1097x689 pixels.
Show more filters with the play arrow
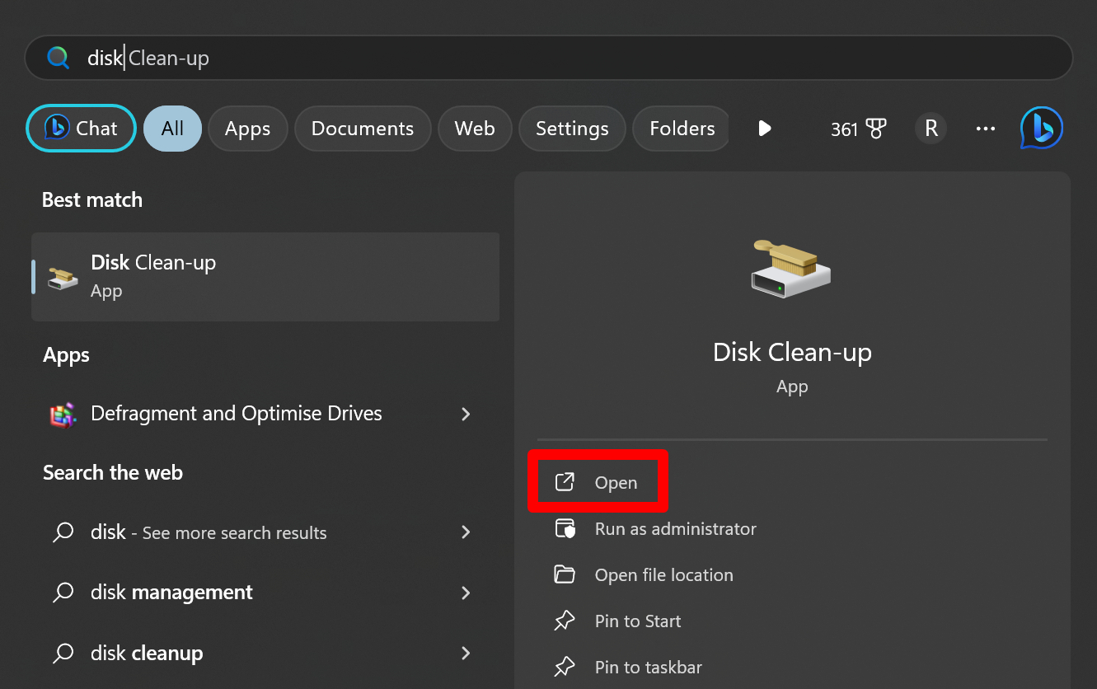coord(764,129)
